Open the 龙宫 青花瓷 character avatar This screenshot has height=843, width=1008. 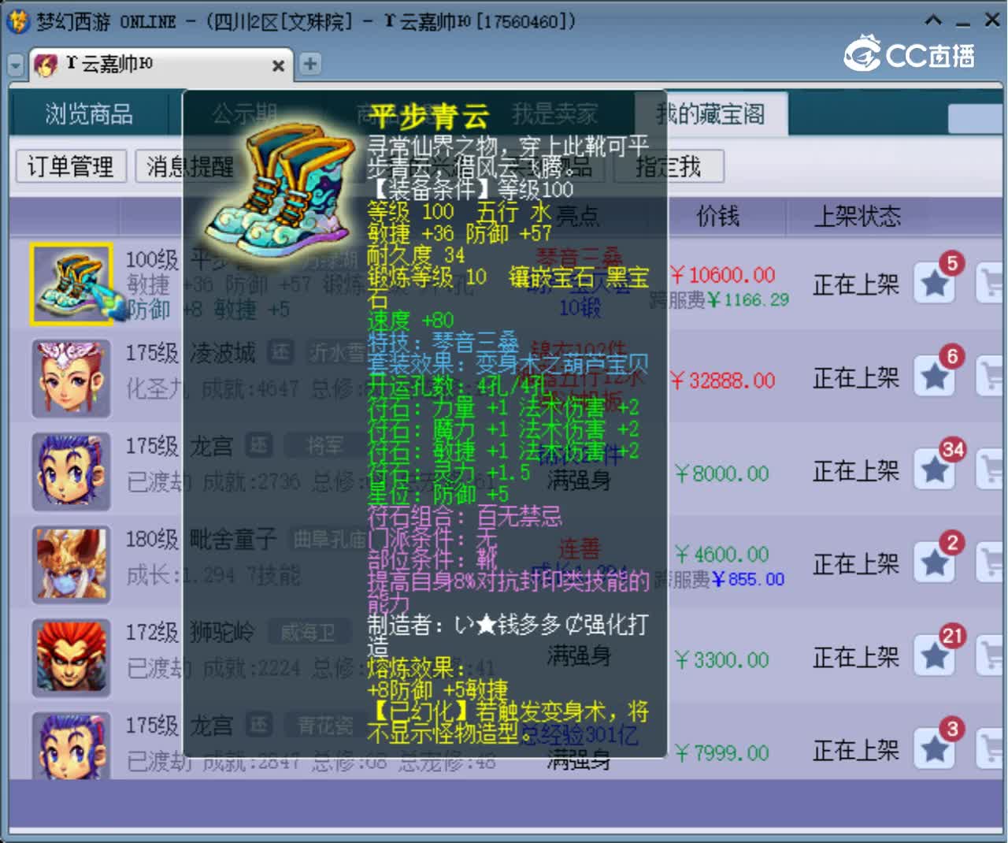click(x=71, y=745)
